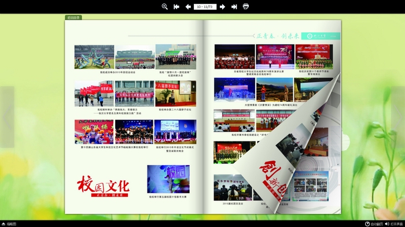This screenshot has height=227, width=405.
Task: Click the 校园 singer contest photo
Action: [168, 179]
